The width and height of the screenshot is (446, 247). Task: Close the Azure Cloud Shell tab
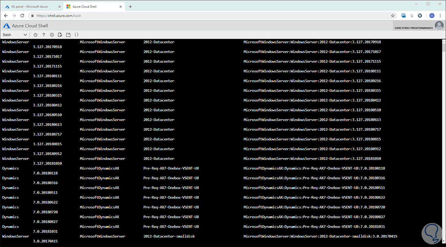[x=120, y=7]
